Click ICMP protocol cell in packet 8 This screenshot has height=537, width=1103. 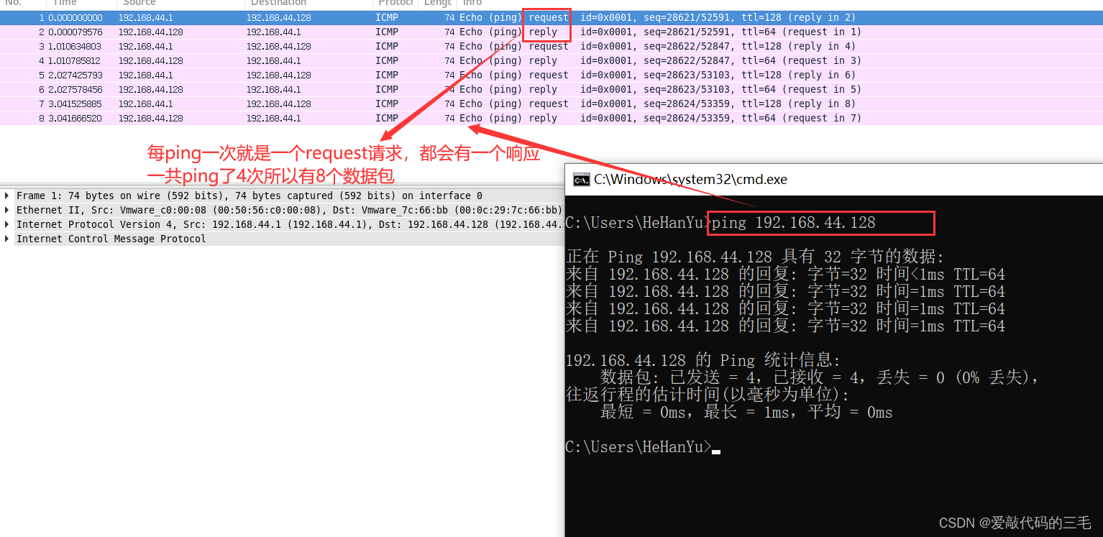(387, 118)
